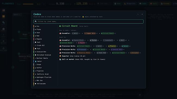
Task: Select the Sensor output chip
Action: [x=125, y=46]
